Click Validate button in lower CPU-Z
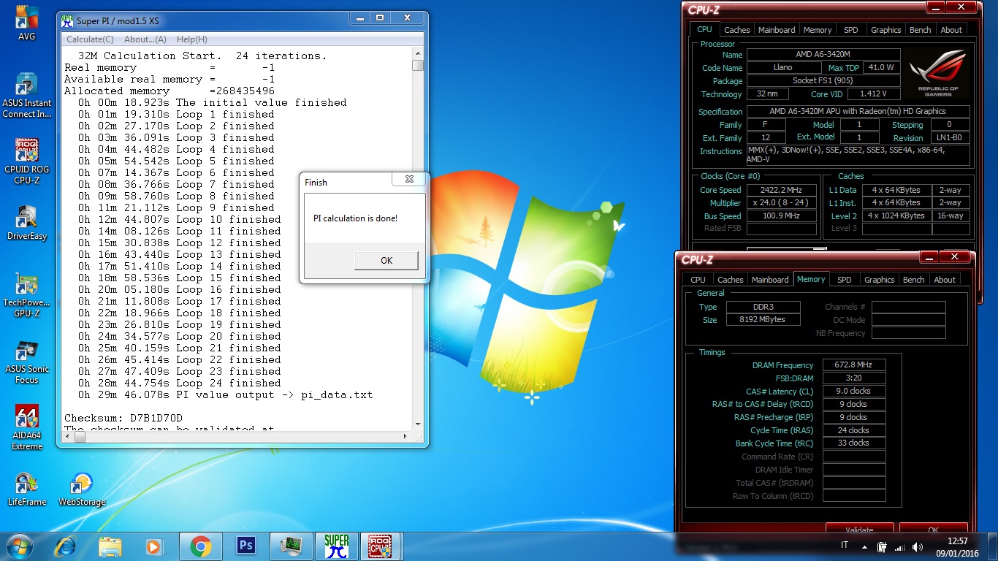This screenshot has width=998, height=561. click(859, 529)
